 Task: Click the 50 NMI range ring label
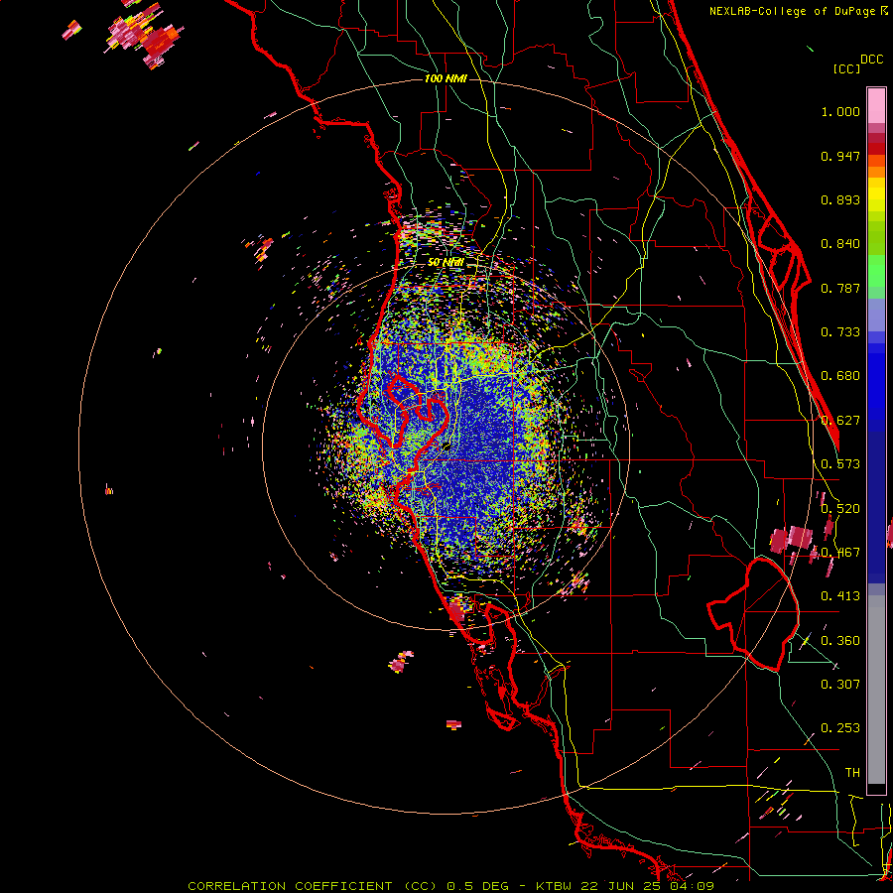tap(446, 263)
